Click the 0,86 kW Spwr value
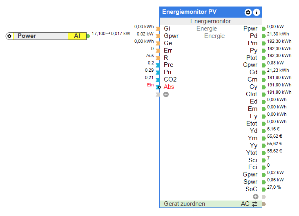Screen dimensions: 299x216 click(275, 180)
